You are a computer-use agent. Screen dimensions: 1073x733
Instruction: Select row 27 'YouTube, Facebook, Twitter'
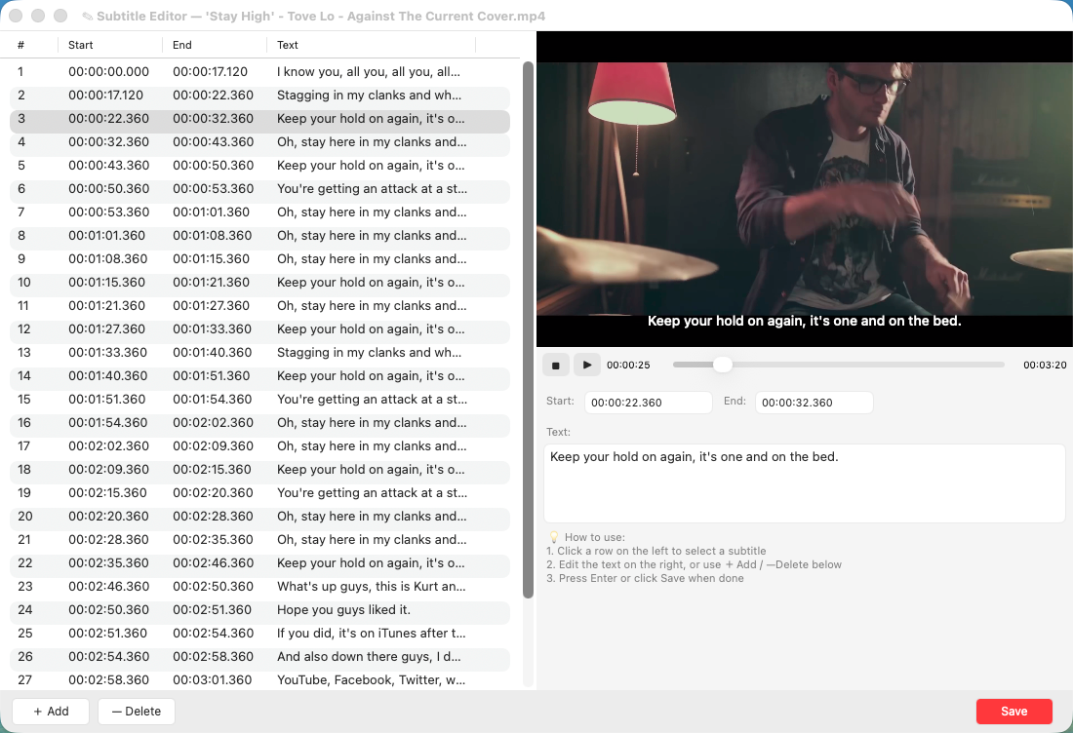260,679
